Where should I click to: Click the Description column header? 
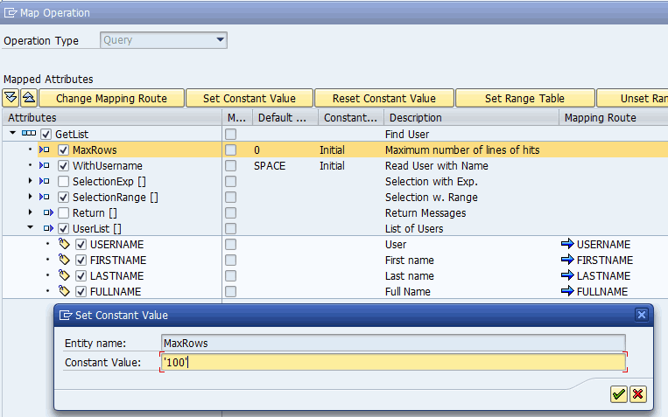(471, 117)
